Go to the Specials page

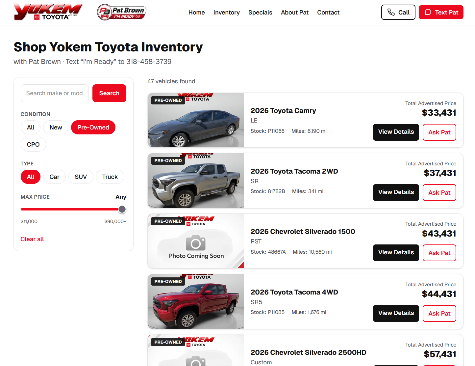click(x=260, y=13)
